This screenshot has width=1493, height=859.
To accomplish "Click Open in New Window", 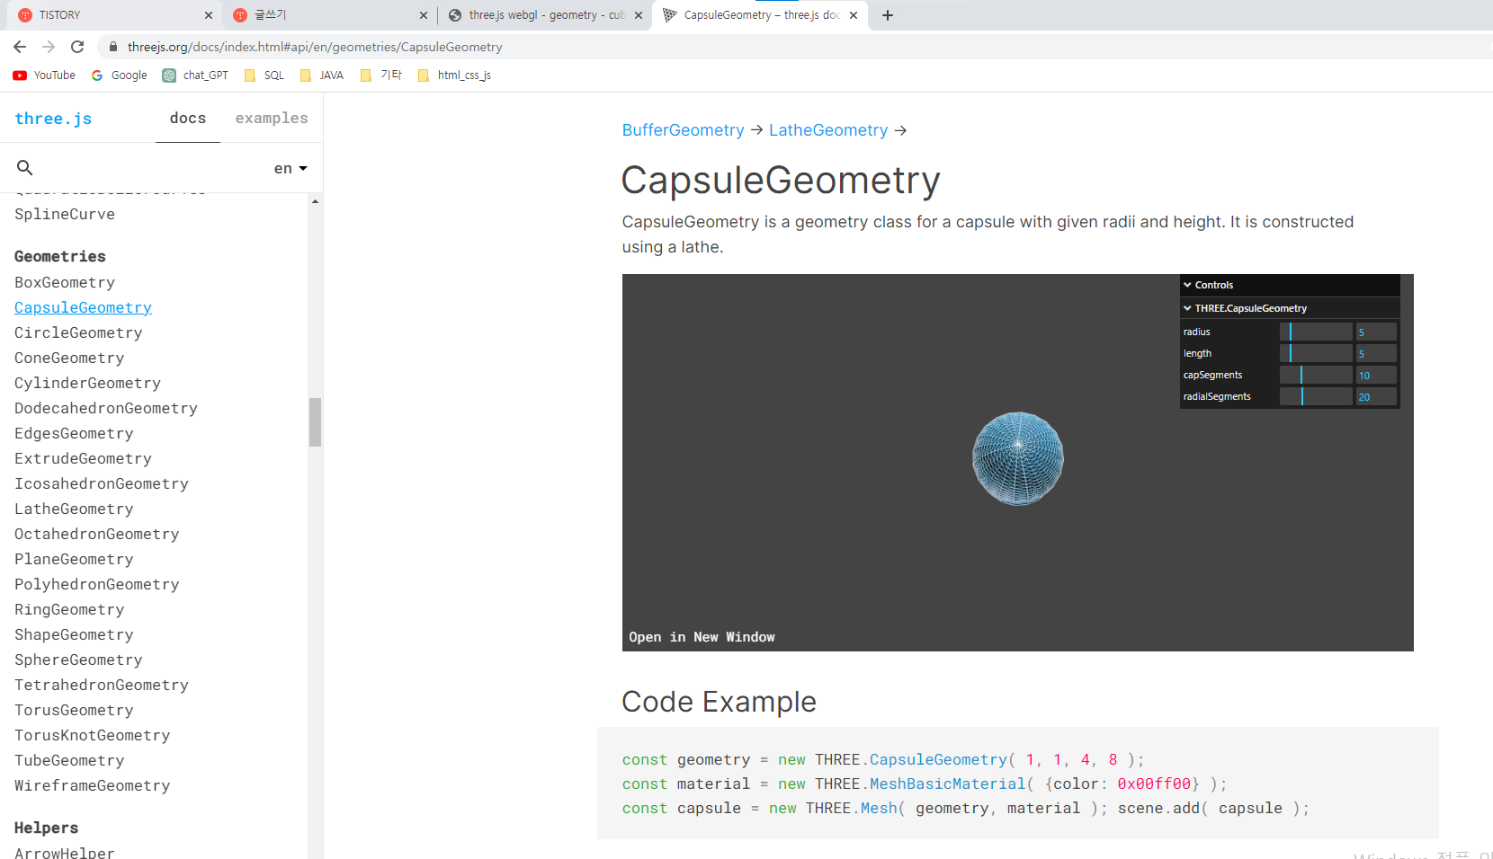I will click(x=702, y=637).
